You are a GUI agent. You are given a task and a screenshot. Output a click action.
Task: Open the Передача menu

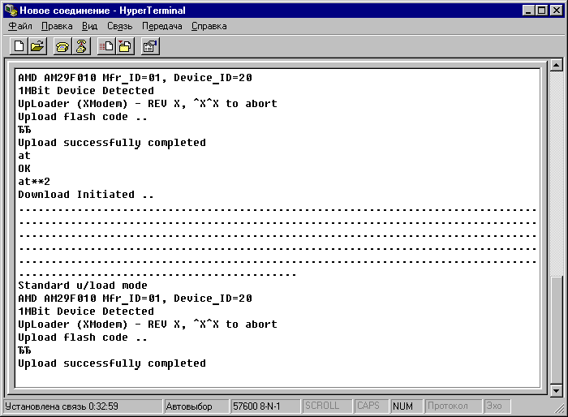[162, 26]
